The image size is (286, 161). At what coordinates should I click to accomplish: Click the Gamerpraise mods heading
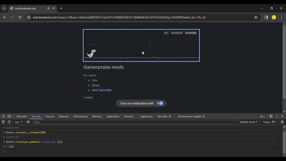coord(103,67)
